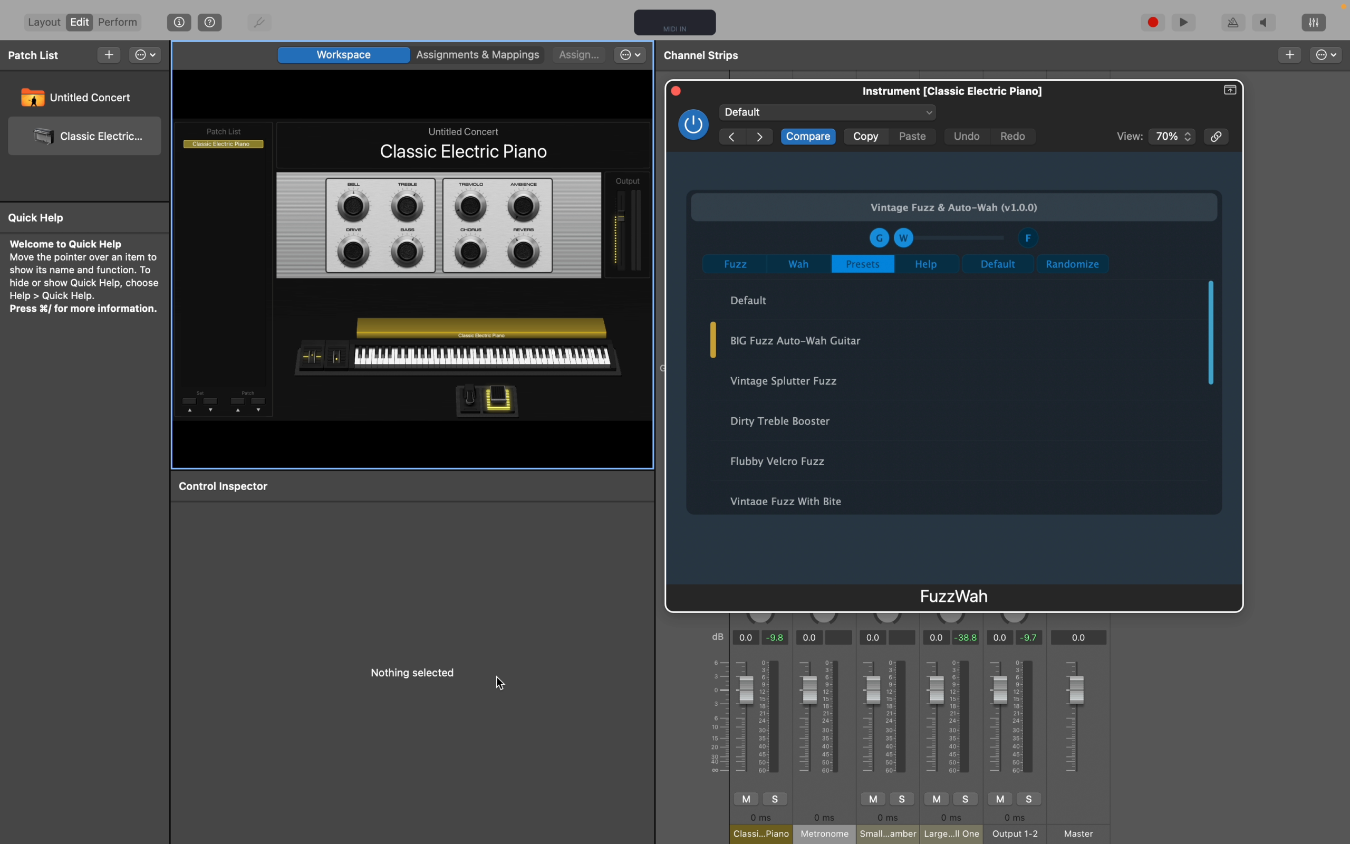Viewport: 1350px width, 844px height.
Task: Open workspace action pop-up menu
Action: tap(630, 55)
